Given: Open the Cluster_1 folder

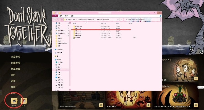Looking at the screenshot, I should [x=78, y=29].
